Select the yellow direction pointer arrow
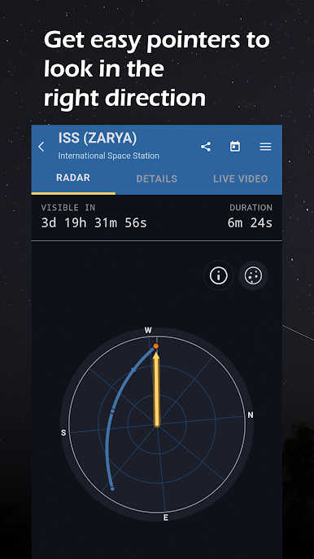 click(156, 390)
